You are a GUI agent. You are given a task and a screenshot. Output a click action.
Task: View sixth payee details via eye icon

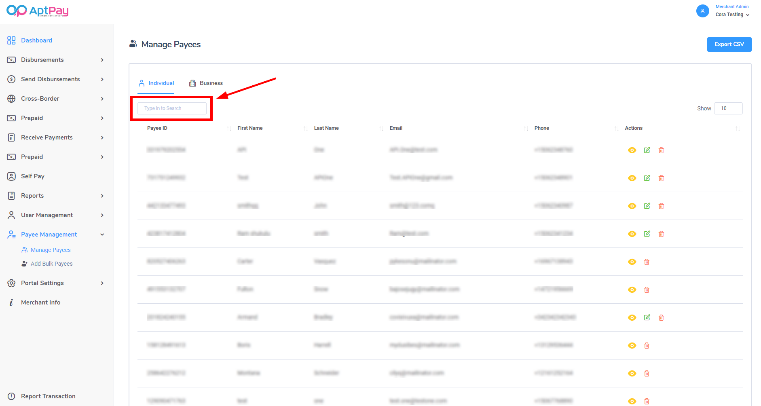pyautogui.click(x=632, y=290)
